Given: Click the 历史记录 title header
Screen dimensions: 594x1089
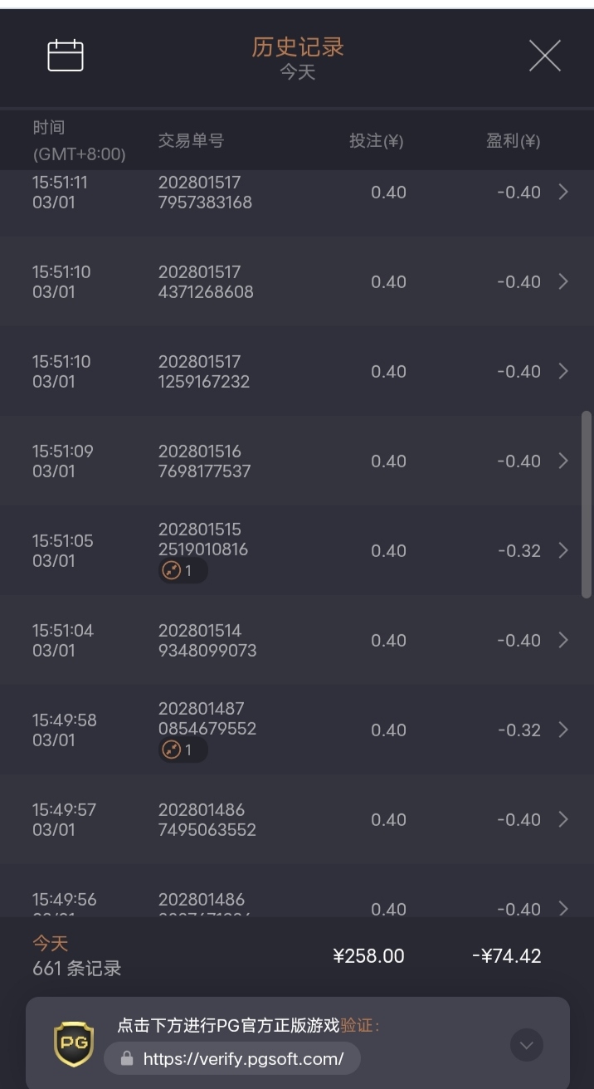Looking at the screenshot, I should pos(298,47).
